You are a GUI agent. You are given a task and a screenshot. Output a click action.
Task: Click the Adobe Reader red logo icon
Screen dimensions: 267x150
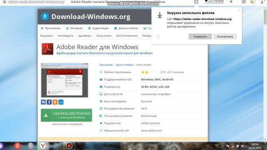tap(48, 49)
